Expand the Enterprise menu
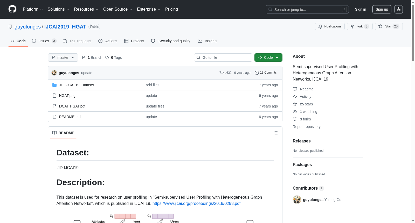 [149, 9]
